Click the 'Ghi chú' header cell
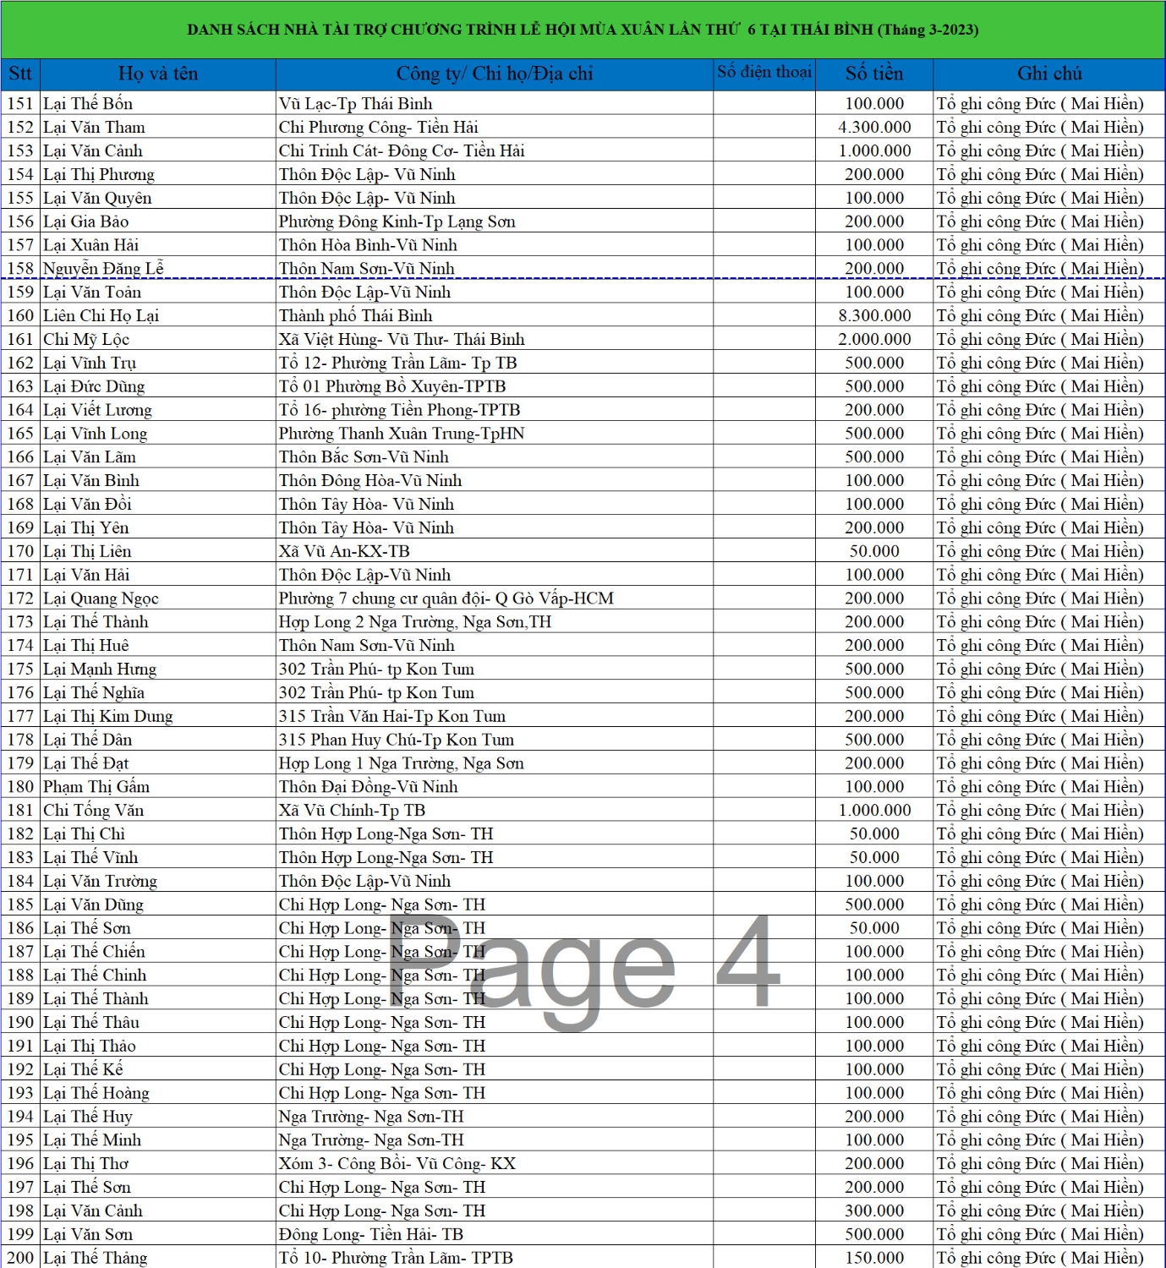Image resolution: width=1166 pixels, height=1268 pixels. pyautogui.click(x=1049, y=74)
